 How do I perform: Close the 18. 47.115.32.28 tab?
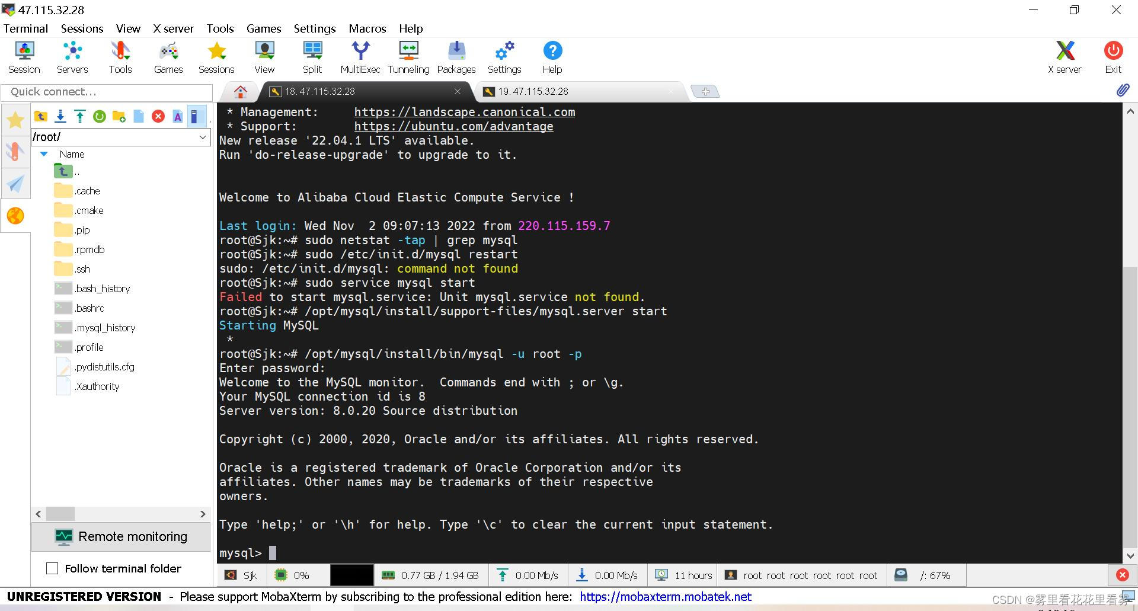click(458, 91)
